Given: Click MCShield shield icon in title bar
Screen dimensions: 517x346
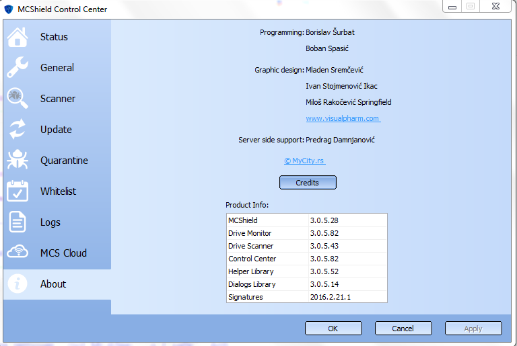Looking at the screenshot, I should point(8,9).
